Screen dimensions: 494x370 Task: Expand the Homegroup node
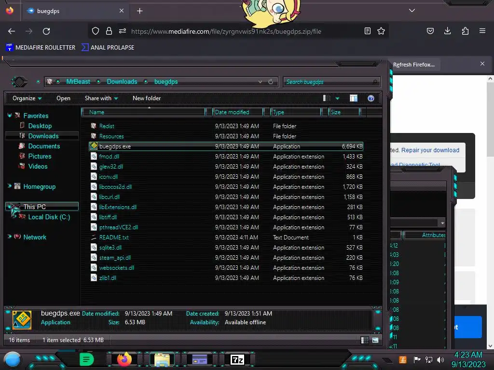pyautogui.click(x=10, y=186)
